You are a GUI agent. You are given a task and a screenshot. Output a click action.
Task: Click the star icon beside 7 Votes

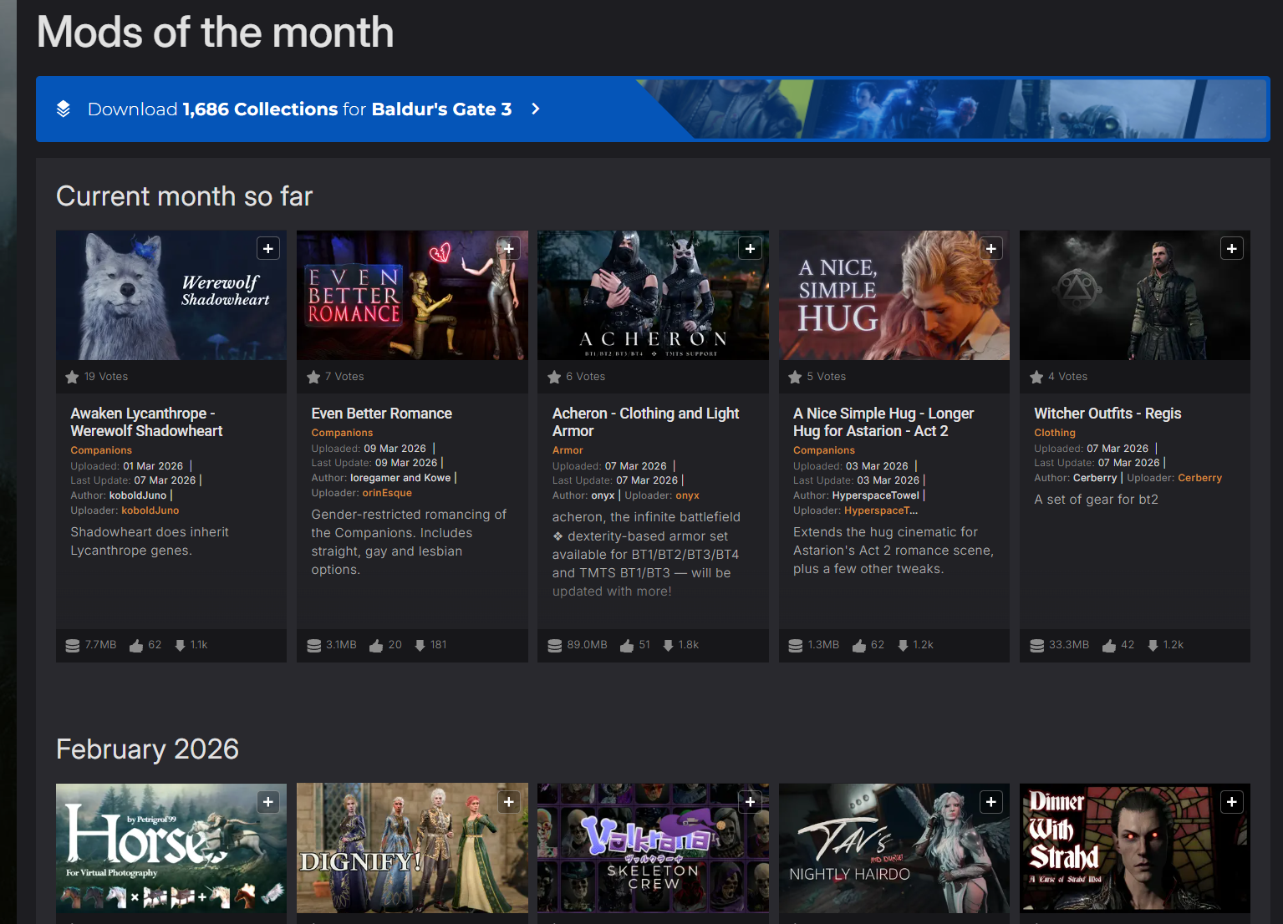pyautogui.click(x=313, y=377)
